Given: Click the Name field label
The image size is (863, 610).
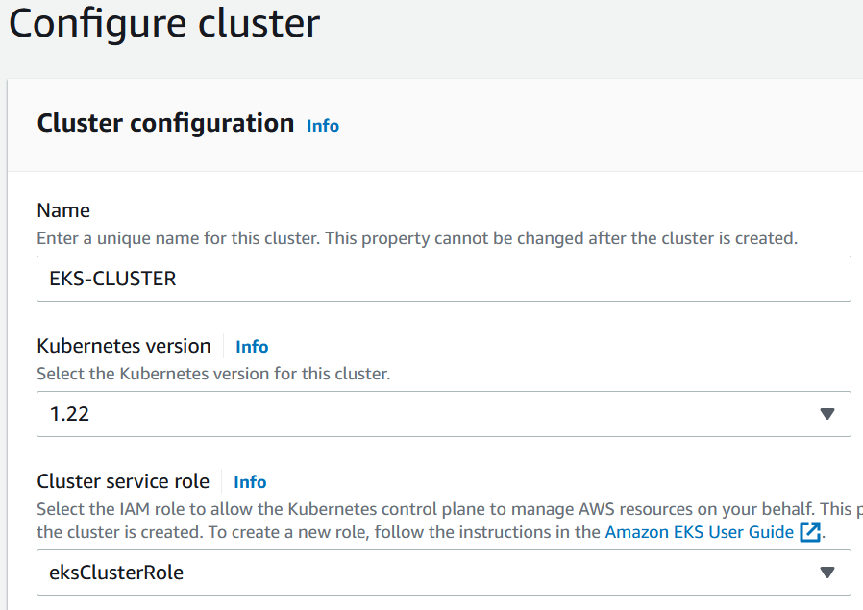Looking at the screenshot, I should [63, 210].
